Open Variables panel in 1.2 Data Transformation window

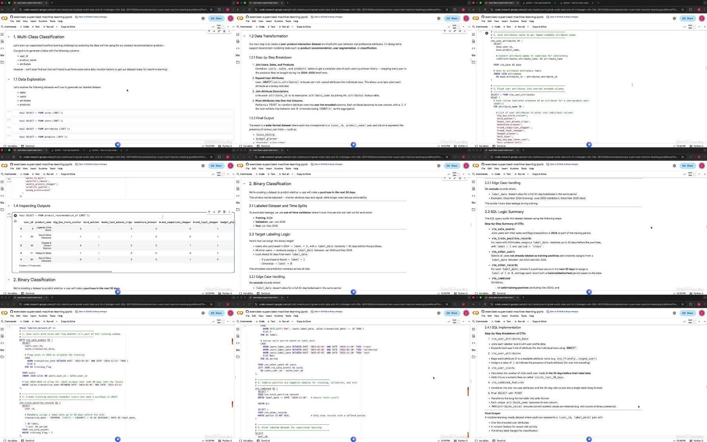(246, 146)
